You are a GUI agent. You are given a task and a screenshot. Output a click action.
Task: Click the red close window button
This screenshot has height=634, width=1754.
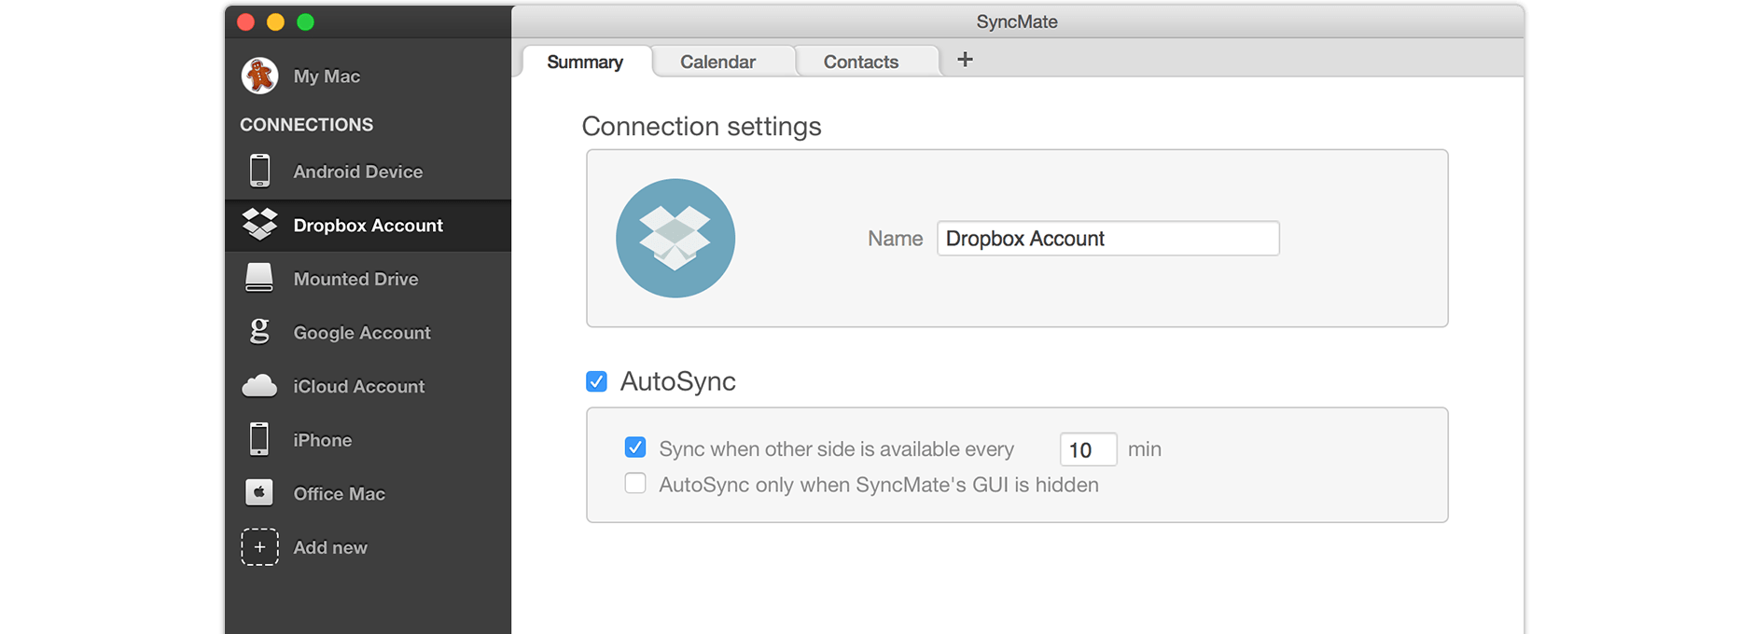click(245, 22)
